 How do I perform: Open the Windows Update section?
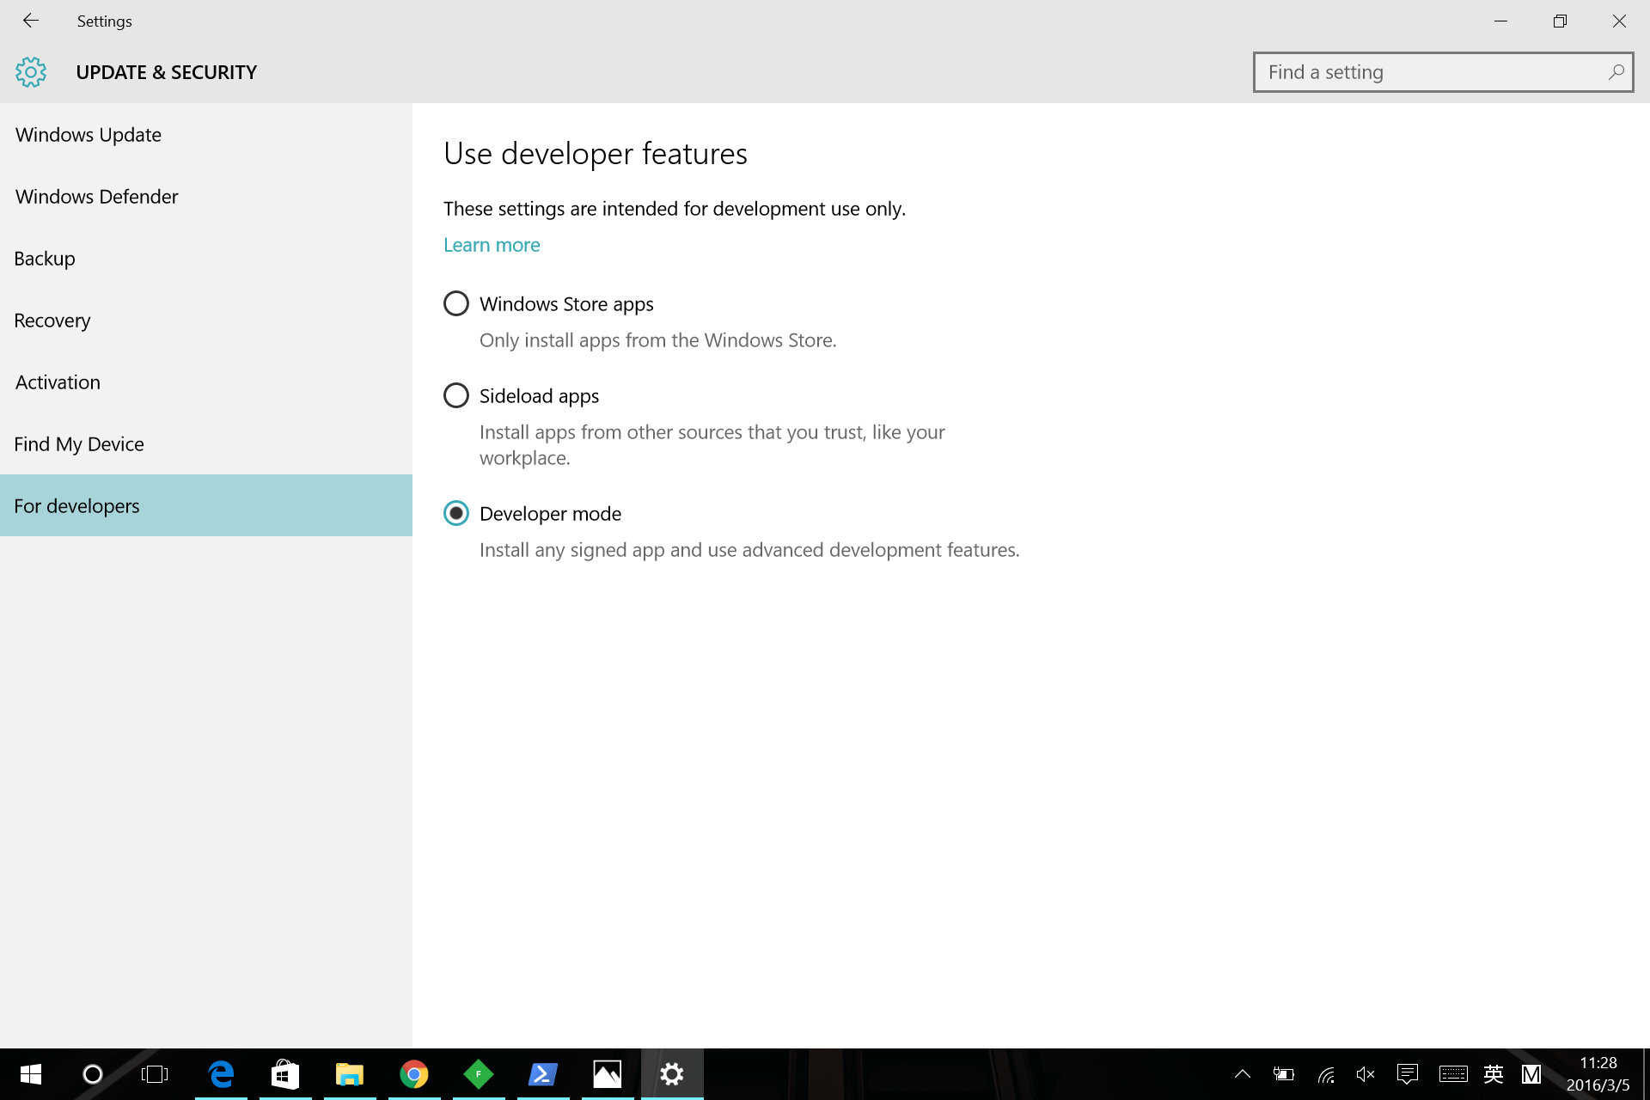coord(89,135)
